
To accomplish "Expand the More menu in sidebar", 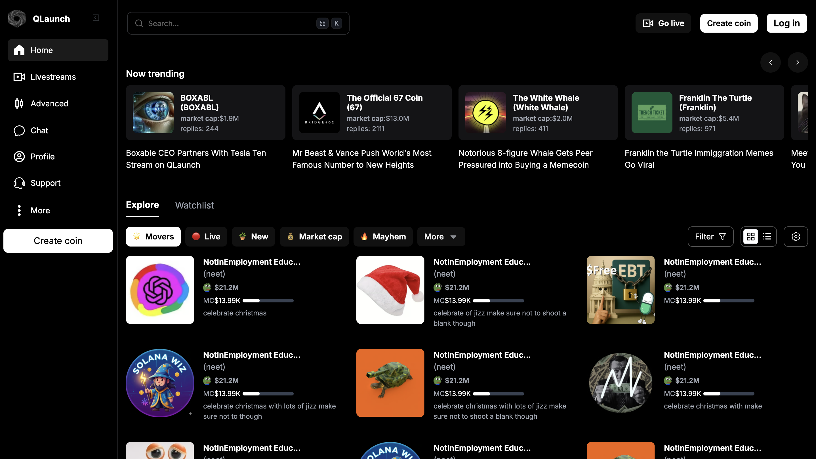I will 40,210.
